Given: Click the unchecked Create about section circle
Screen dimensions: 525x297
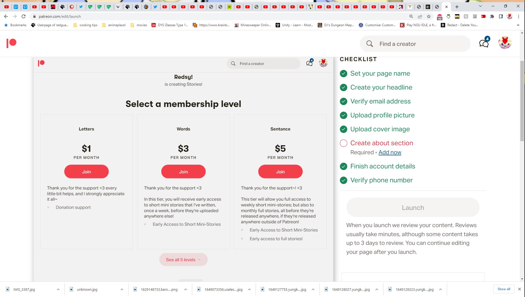Looking at the screenshot, I should pyautogui.click(x=343, y=143).
